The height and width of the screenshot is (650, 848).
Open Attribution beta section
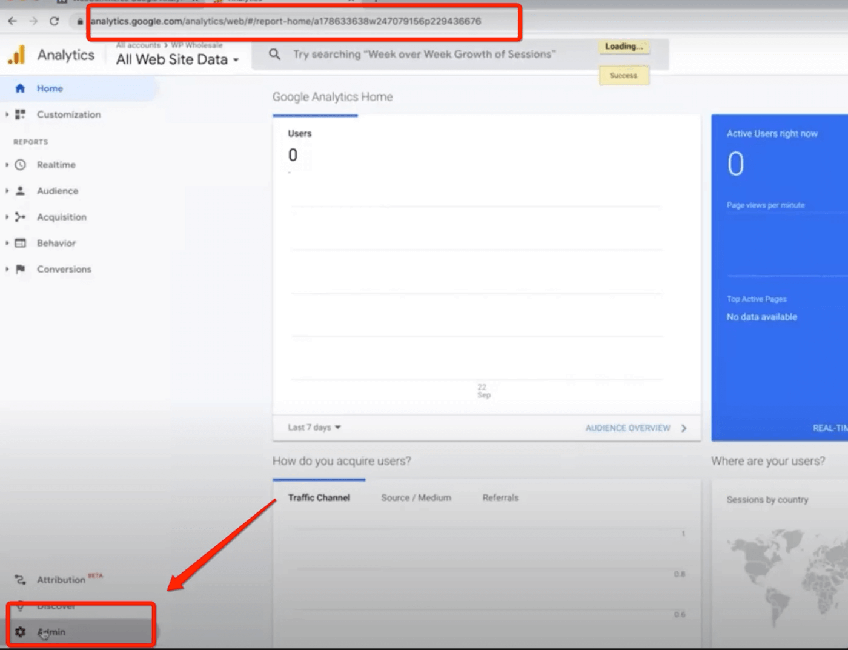(61, 580)
